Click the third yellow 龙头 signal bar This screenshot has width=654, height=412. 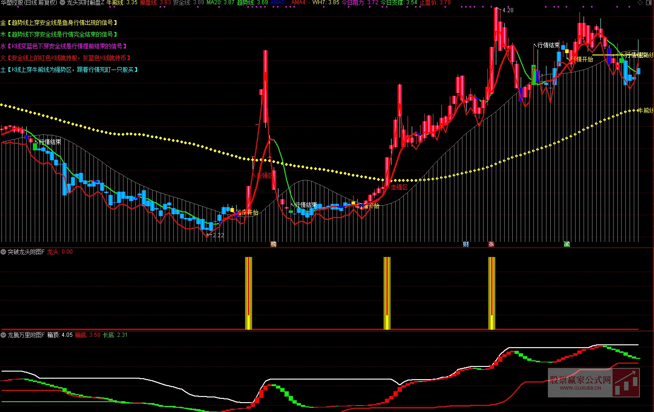492,293
